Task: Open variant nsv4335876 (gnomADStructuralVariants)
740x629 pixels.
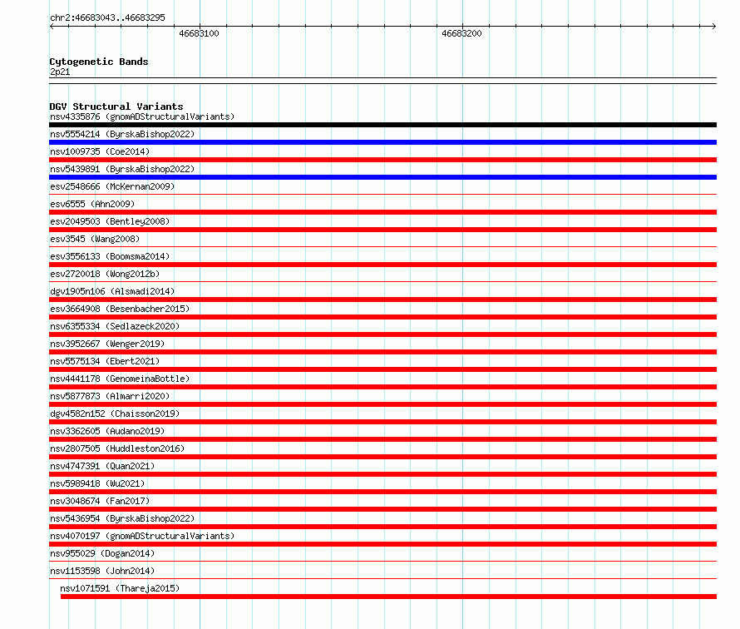Action: 142,116
